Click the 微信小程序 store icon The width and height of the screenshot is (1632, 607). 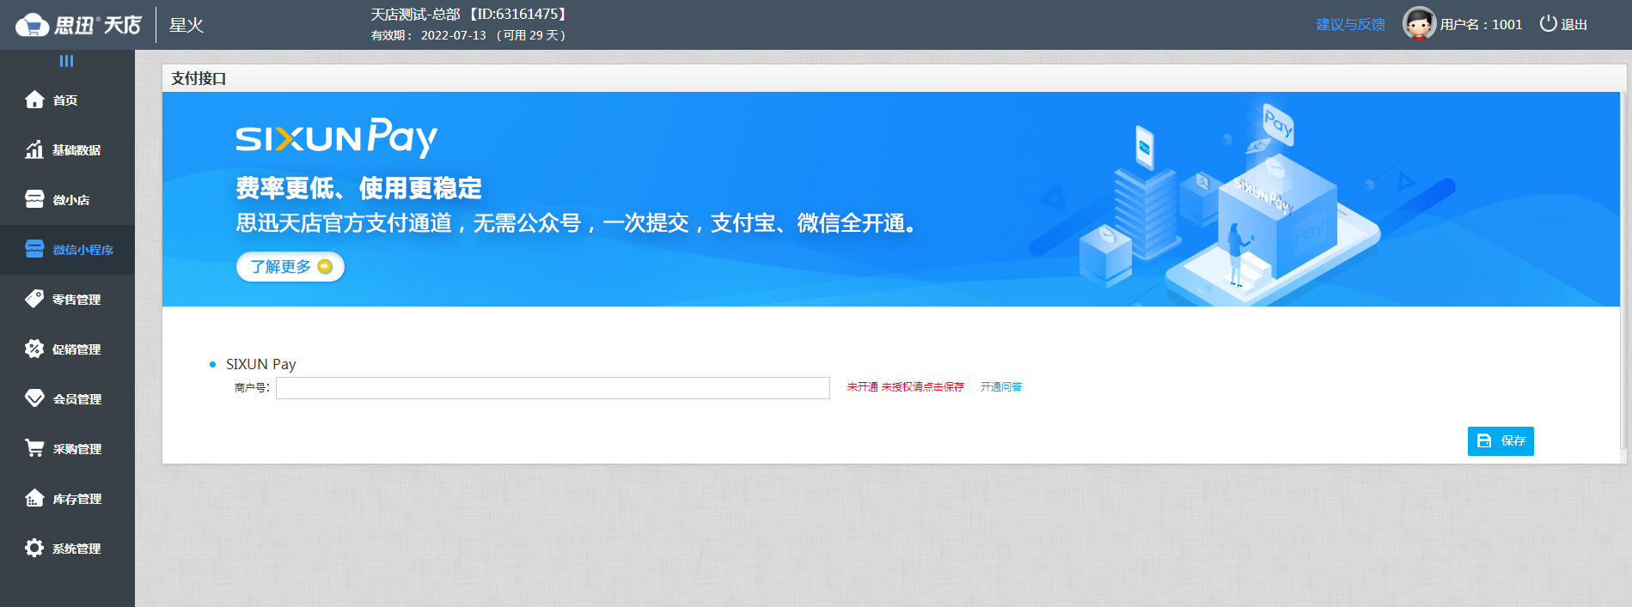34,249
